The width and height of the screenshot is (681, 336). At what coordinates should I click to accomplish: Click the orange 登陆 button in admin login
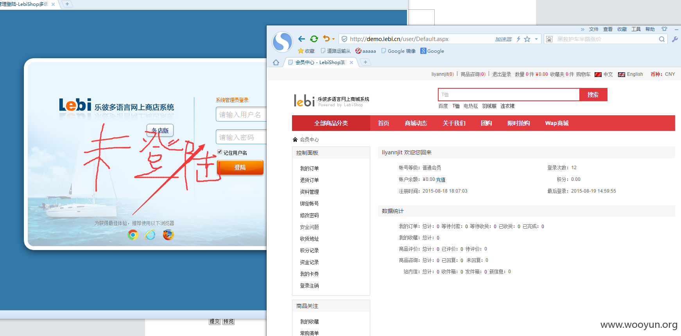[240, 167]
